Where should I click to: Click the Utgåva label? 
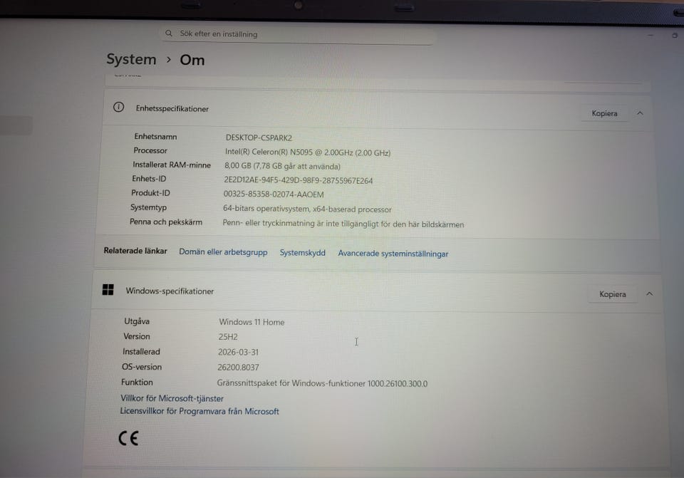(137, 321)
